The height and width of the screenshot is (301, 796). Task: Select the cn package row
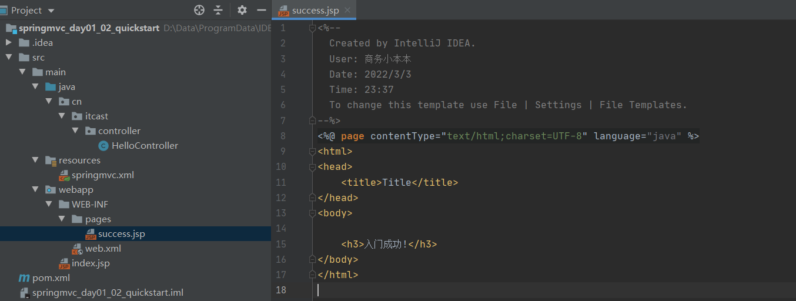tap(135, 101)
